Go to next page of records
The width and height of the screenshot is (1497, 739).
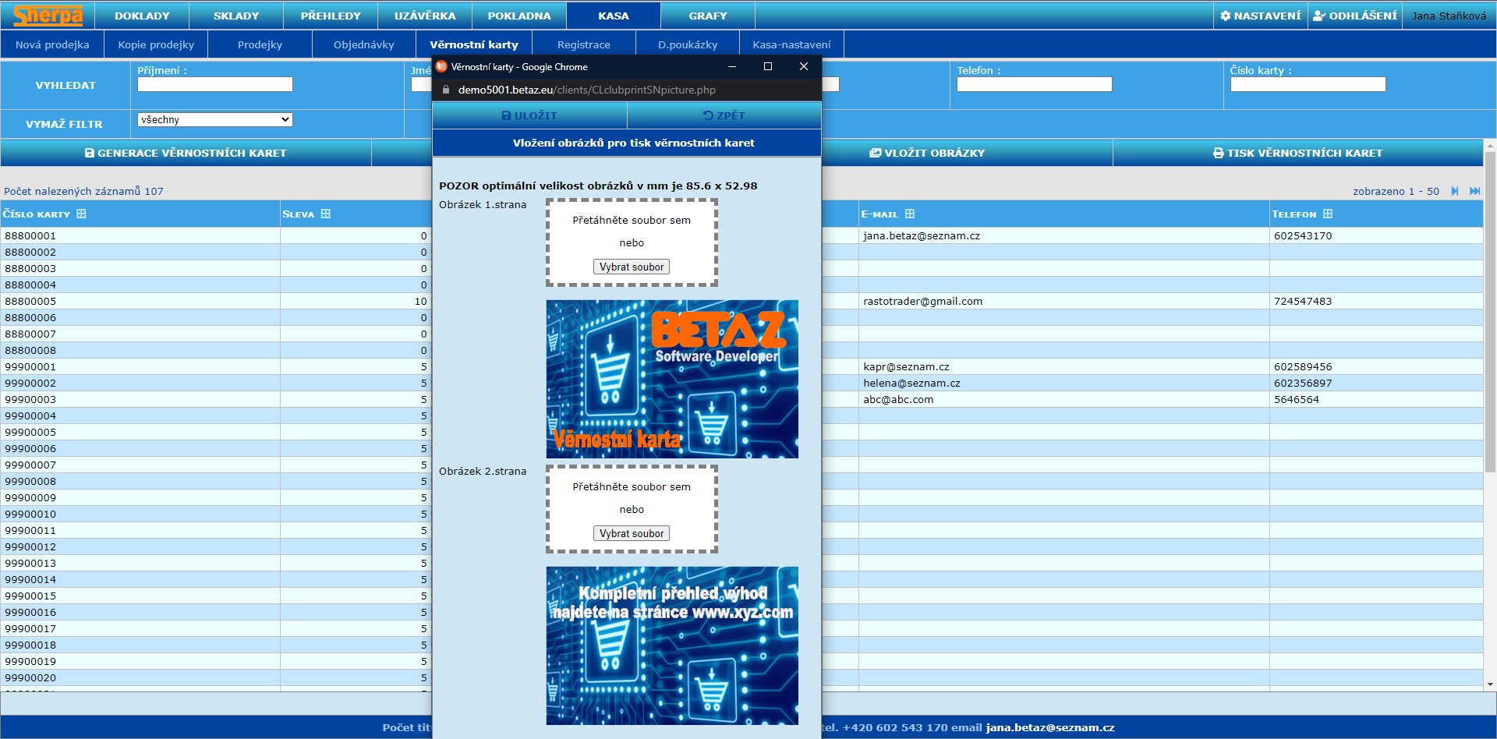click(1454, 191)
